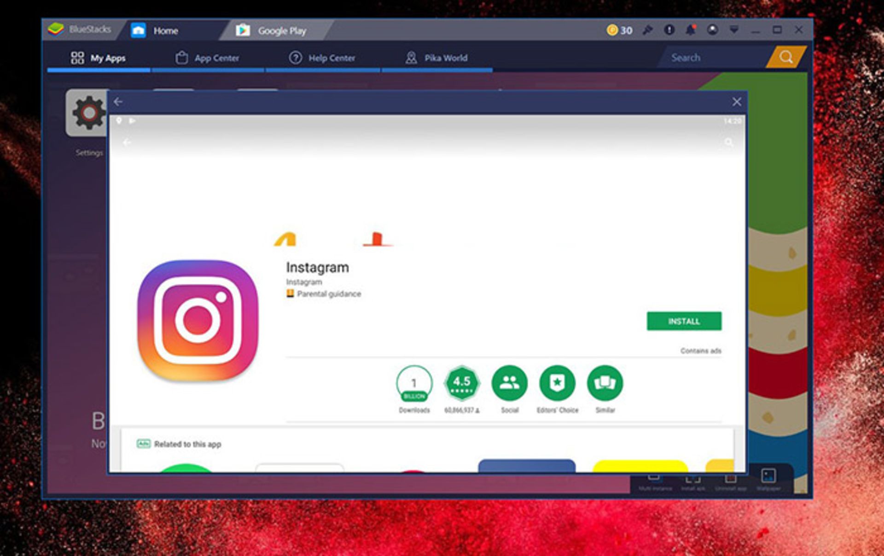This screenshot has height=556, width=884.
Task: Click the Instagram developer name link
Action: (x=304, y=282)
